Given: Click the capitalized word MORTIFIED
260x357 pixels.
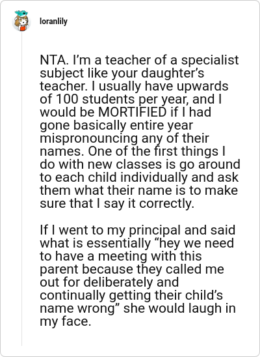Looking at the screenshot, I should click(133, 112).
